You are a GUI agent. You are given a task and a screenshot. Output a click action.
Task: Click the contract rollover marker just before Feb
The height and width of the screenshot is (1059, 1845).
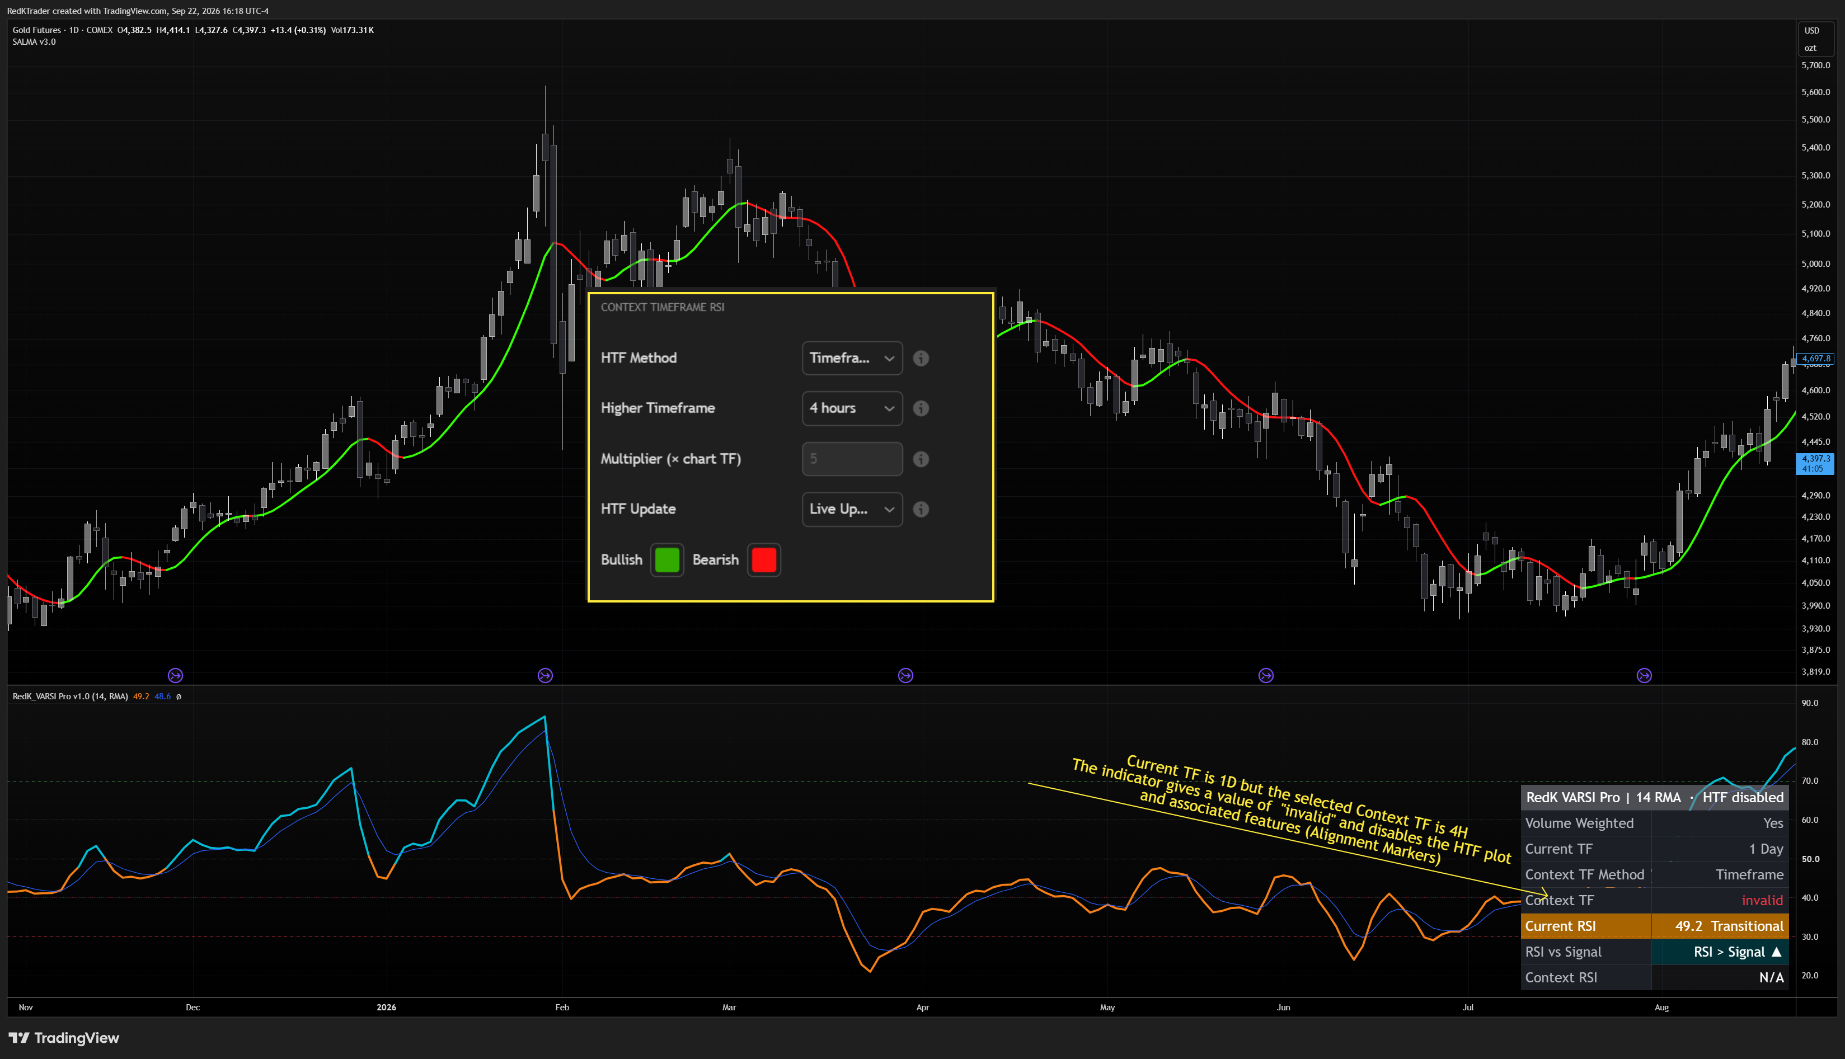coord(545,676)
